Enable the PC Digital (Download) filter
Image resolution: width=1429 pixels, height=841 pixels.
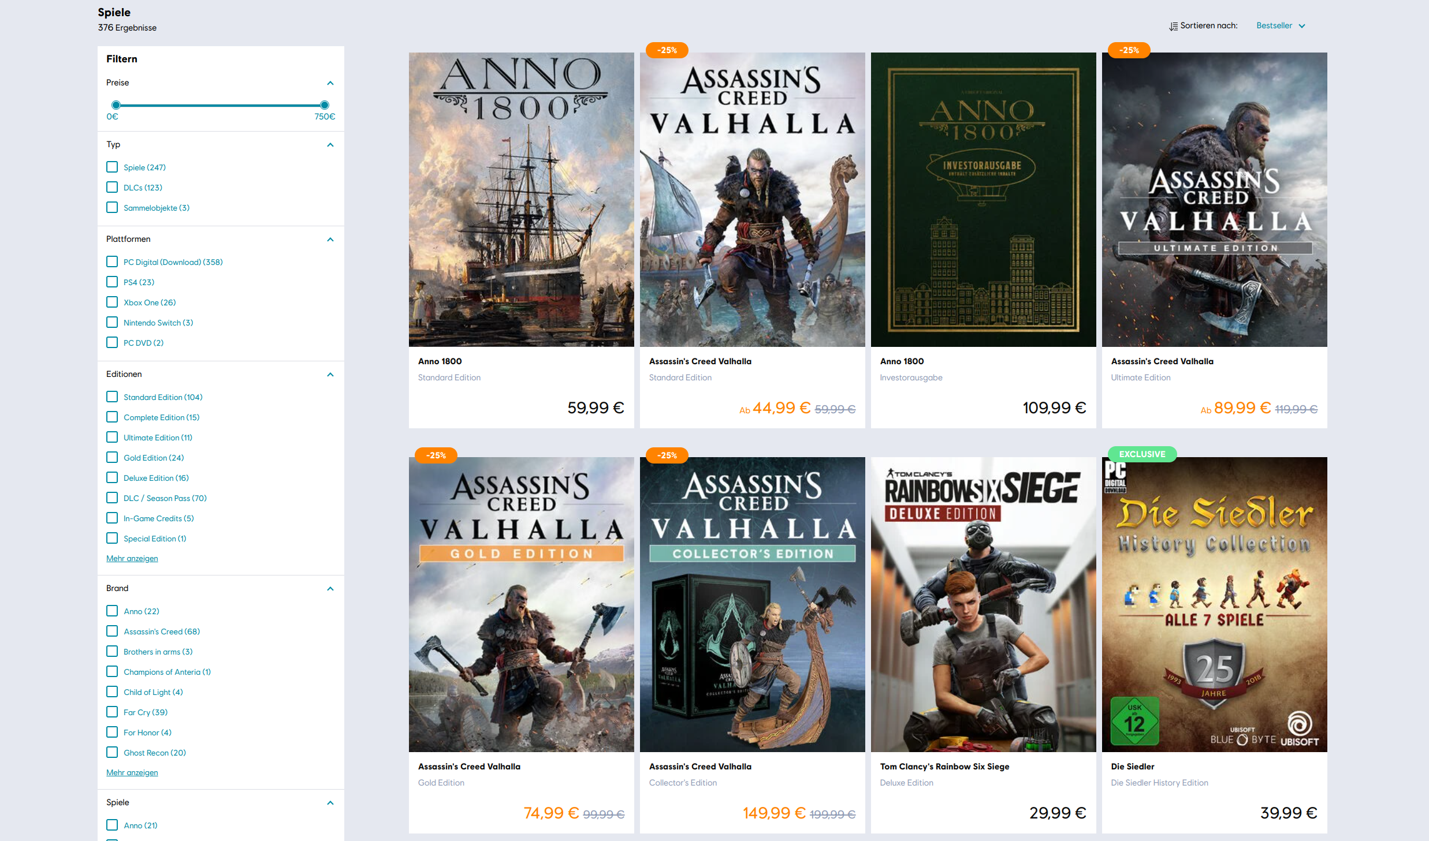tap(112, 261)
